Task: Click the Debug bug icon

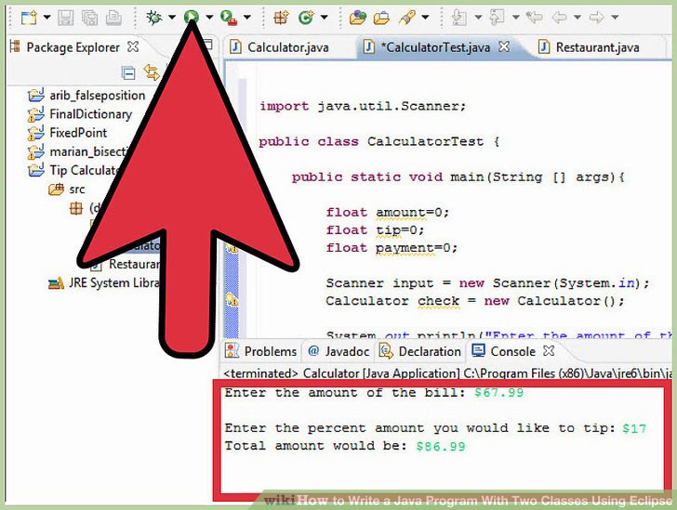Action: (x=153, y=18)
